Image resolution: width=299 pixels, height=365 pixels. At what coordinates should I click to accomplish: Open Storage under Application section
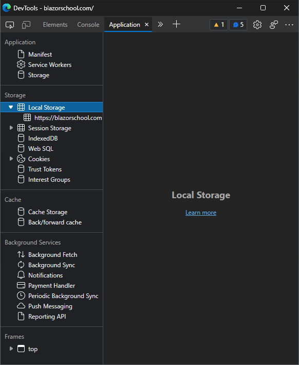coord(39,75)
